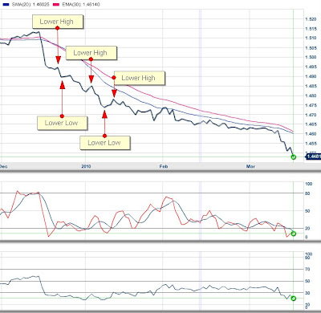Click the 1.515 price axis label
The width and height of the screenshot is (321, 313).
(x=311, y=29)
